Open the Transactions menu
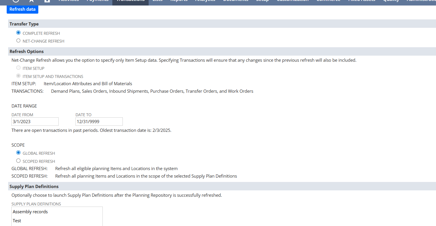The width and height of the screenshot is (436, 226). (130, 1)
